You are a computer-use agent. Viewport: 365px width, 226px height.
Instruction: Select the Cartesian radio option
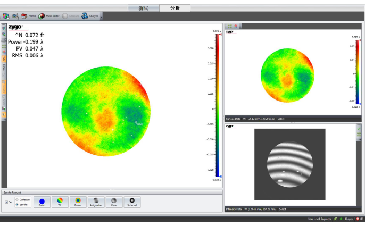click(x=17, y=199)
